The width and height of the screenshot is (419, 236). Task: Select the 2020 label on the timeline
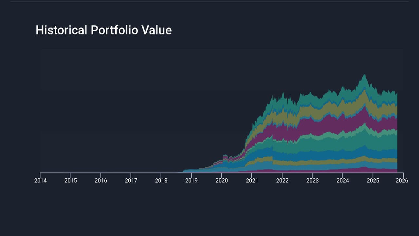click(222, 181)
